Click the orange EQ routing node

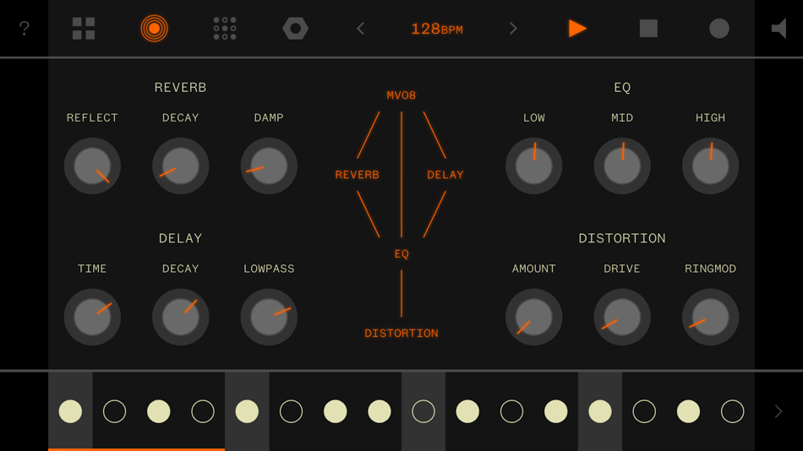click(401, 254)
